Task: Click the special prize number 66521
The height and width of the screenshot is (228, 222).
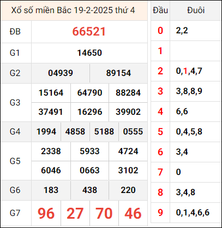Action: pos(89,32)
